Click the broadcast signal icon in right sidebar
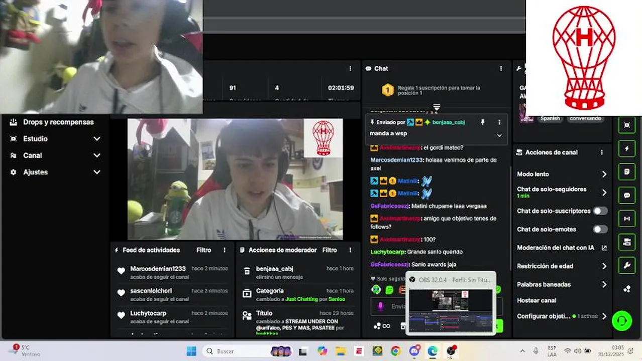The image size is (642, 361). pos(627,219)
